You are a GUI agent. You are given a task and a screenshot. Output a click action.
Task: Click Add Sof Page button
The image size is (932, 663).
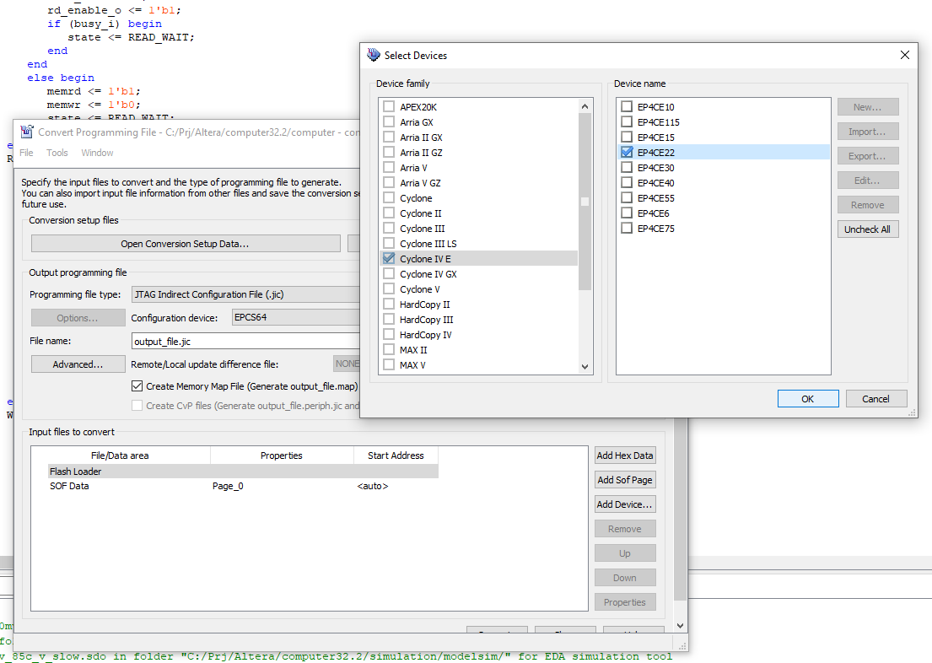[625, 480]
